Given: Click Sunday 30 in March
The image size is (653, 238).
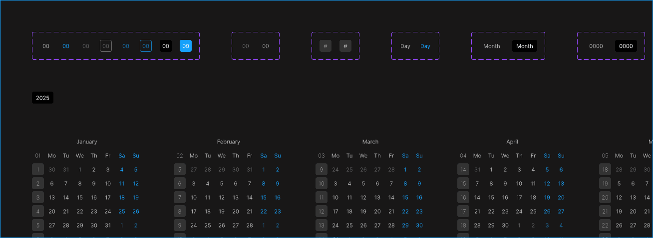Looking at the screenshot, I should tap(419, 226).
